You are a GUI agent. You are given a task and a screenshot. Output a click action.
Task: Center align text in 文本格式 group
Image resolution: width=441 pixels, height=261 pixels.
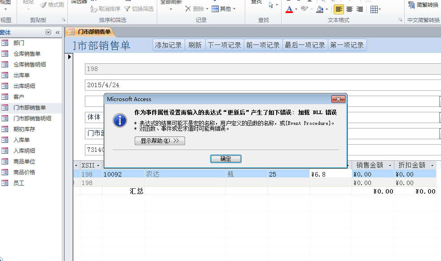(x=349, y=9)
